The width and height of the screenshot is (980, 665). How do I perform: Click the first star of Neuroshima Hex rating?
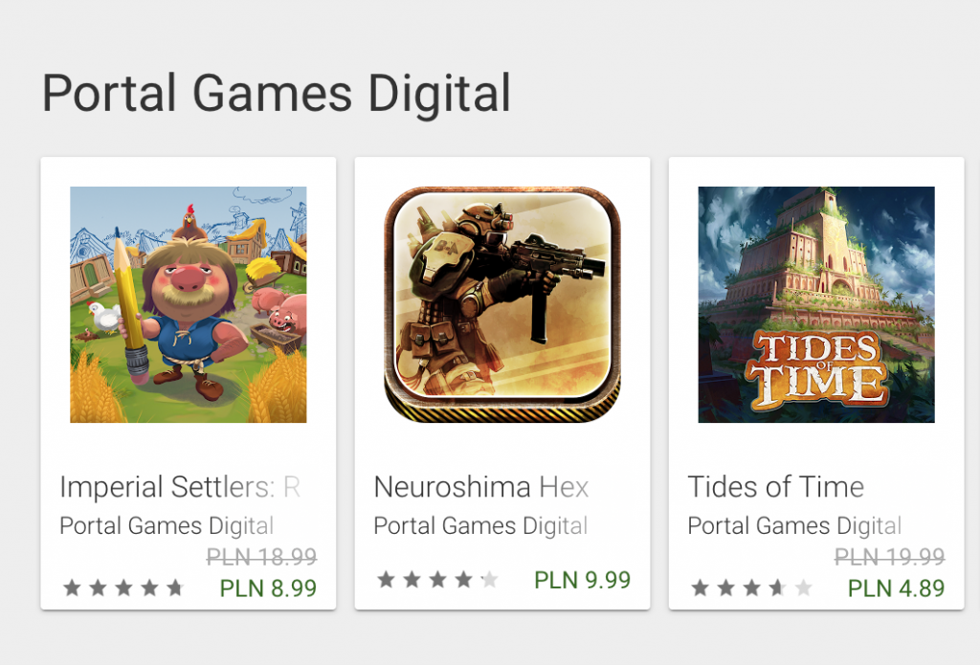tap(386, 579)
